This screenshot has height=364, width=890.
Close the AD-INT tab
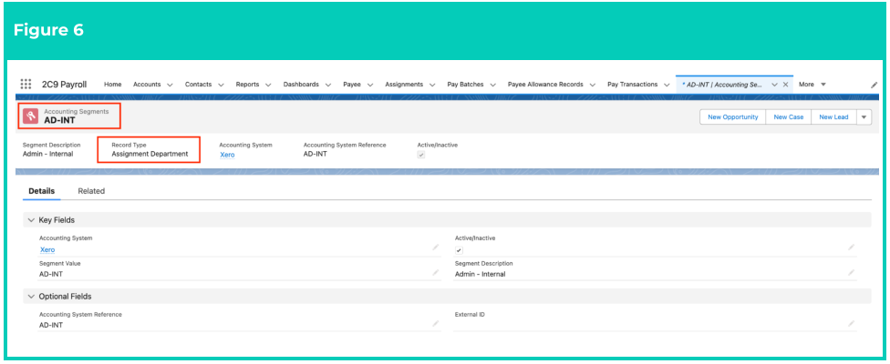pyautogui.click(x=785, y=85)
